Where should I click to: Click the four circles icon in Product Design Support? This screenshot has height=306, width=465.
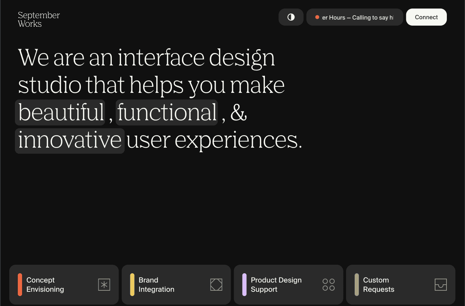pos(328,285)
